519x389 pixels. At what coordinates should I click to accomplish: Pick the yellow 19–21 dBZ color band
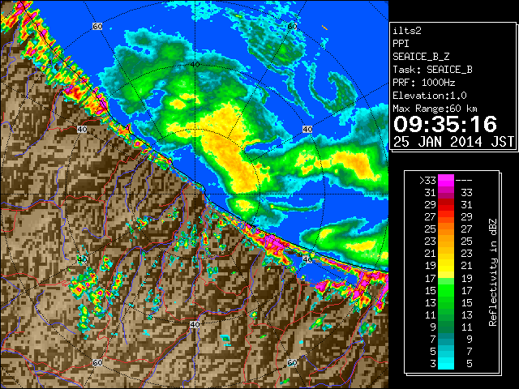(446, 266)
